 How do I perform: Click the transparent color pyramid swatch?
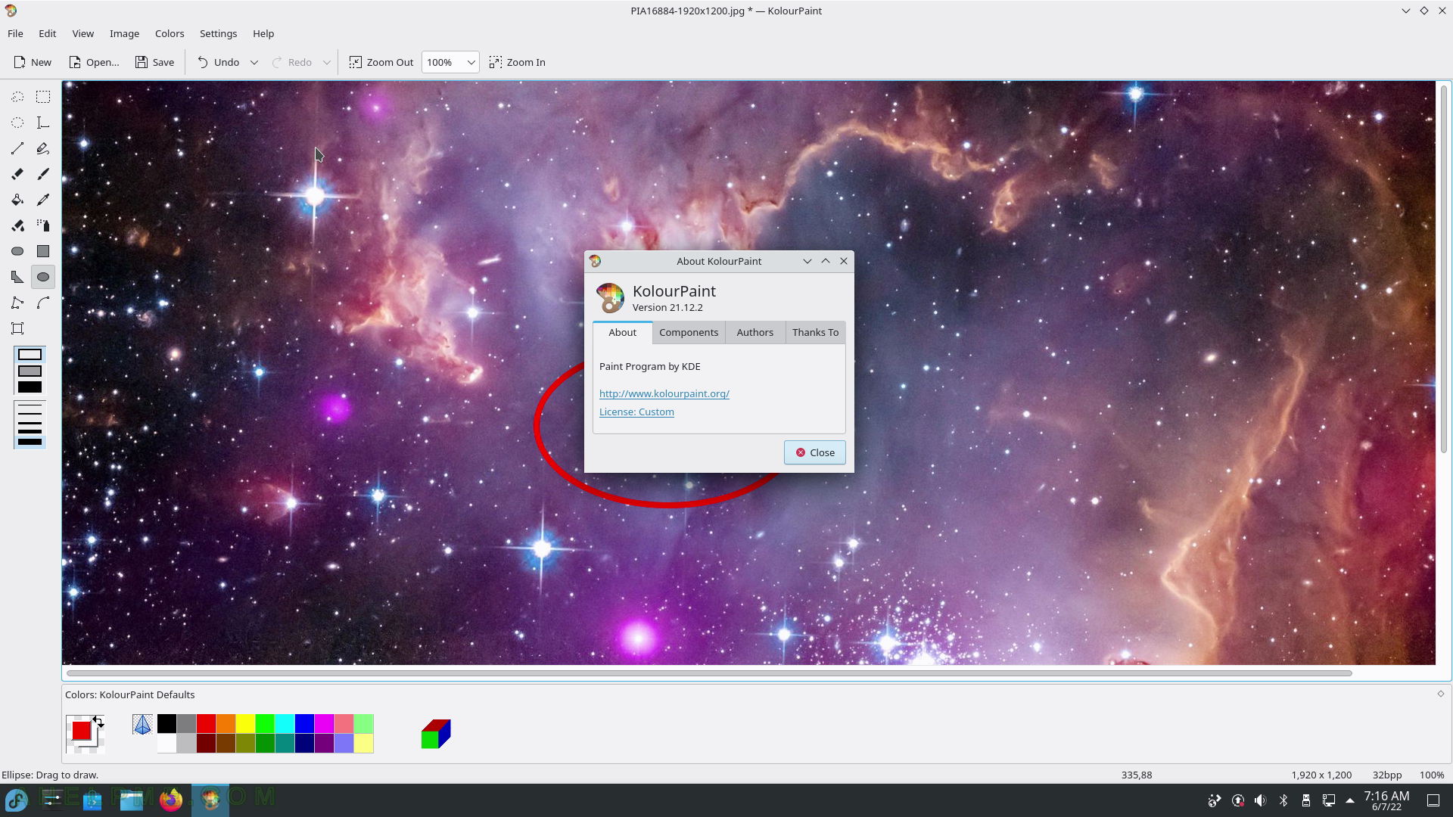142,725
